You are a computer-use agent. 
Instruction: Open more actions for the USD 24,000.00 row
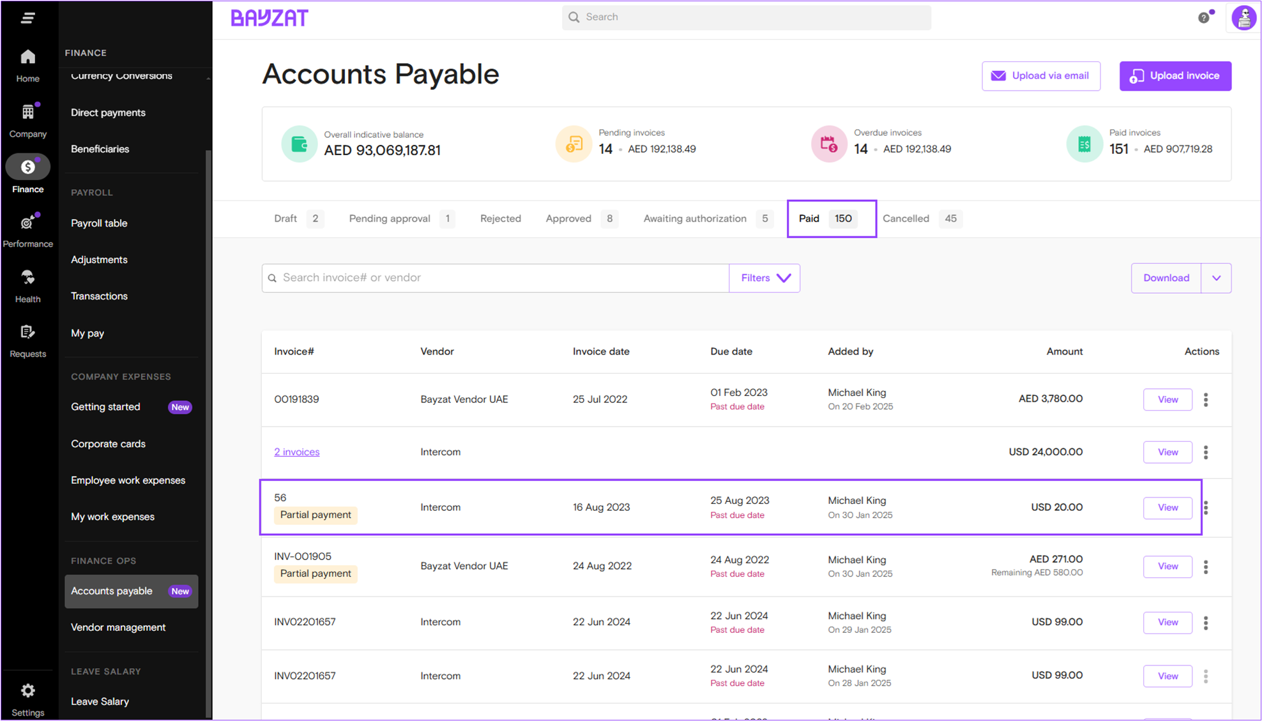click(1206, 452)
